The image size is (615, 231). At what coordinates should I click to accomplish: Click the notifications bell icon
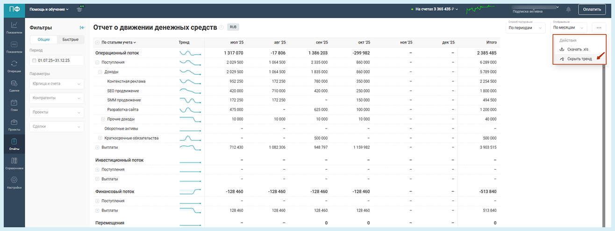coord(568,9)
